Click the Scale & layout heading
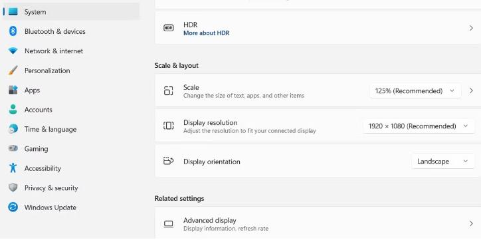Viewport: 481px width, 248px height. [x=176, y=65]
